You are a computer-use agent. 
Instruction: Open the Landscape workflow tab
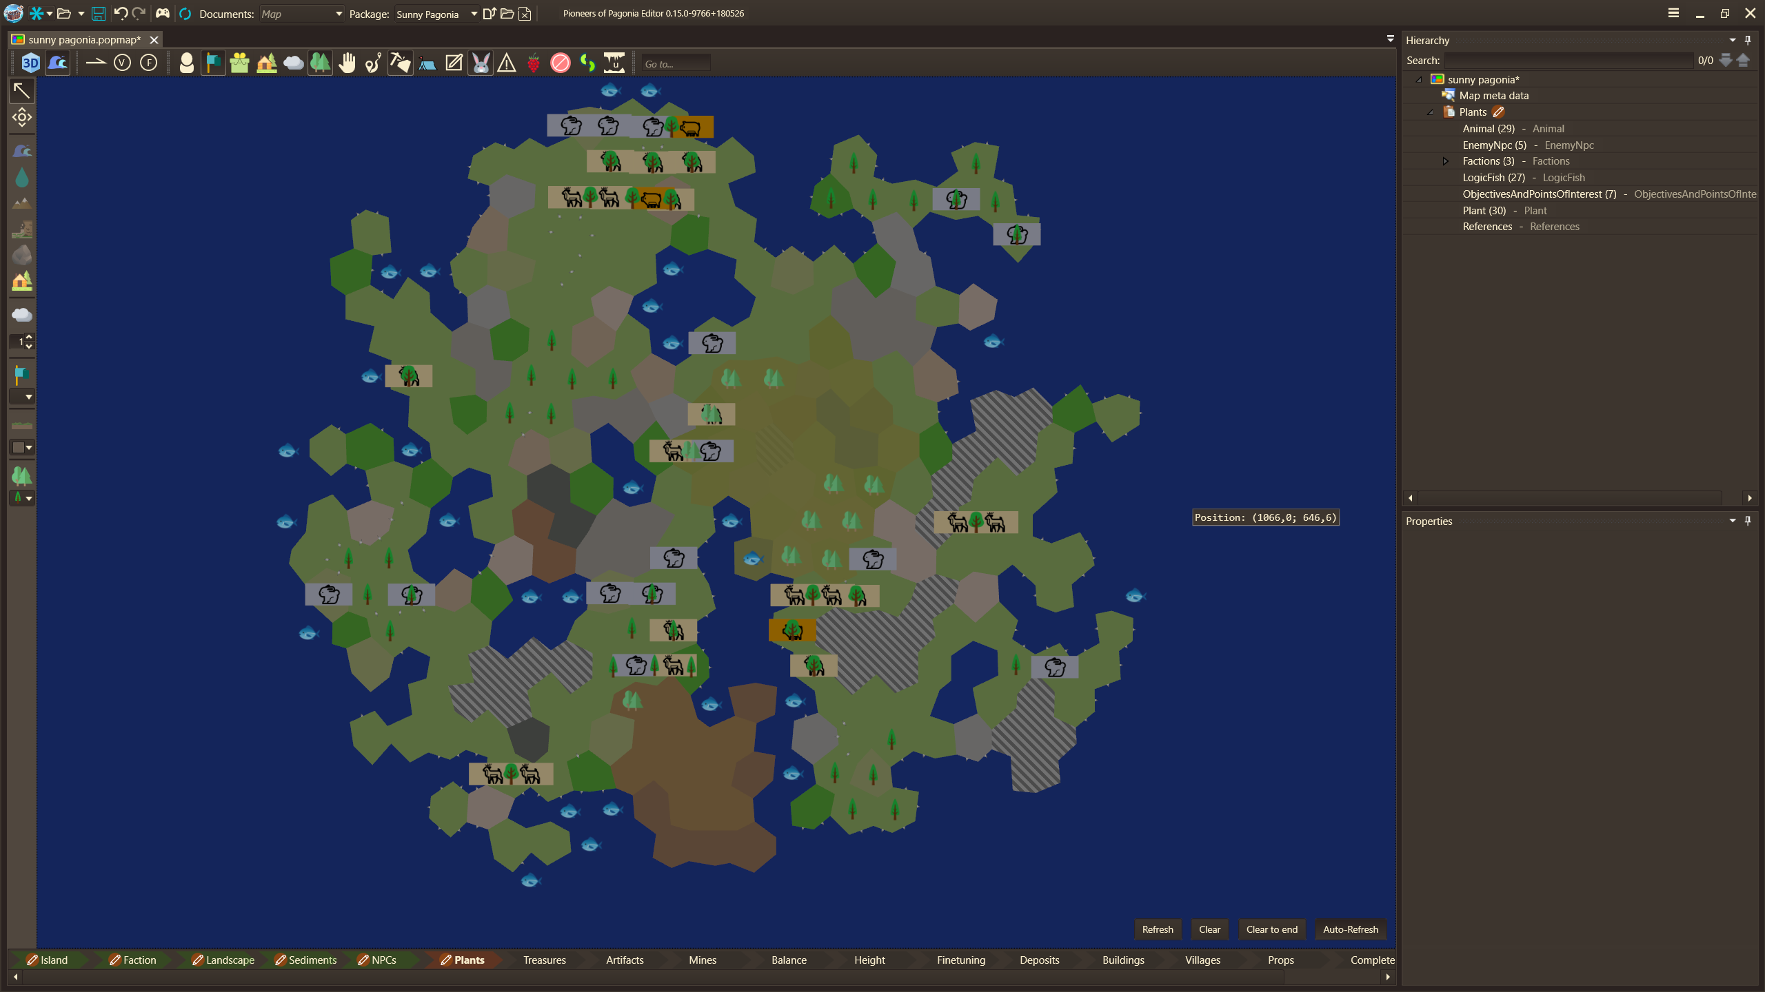230,960
